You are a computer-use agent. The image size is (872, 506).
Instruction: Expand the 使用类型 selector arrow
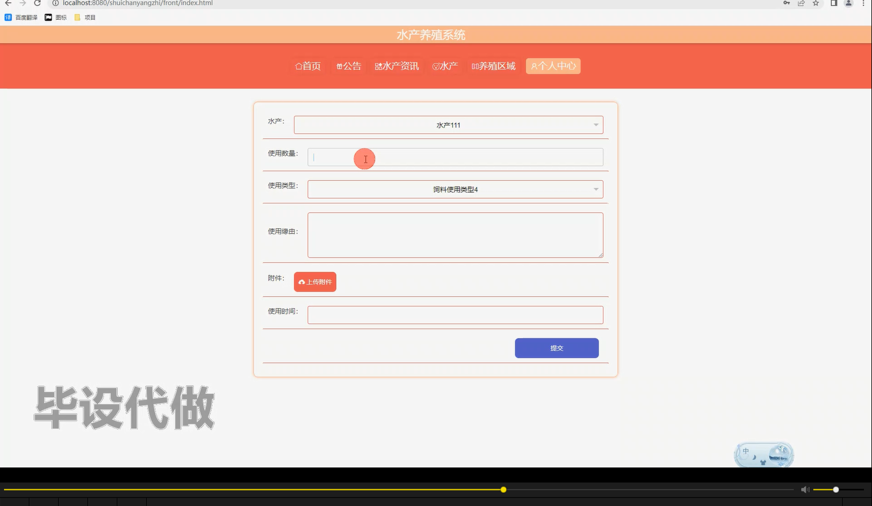(595, 189)
